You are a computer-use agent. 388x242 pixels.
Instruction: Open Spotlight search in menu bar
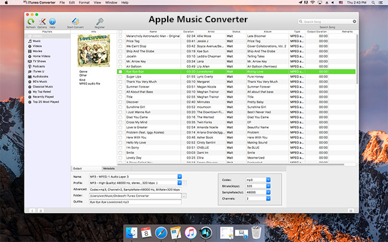tap(373, 2)
